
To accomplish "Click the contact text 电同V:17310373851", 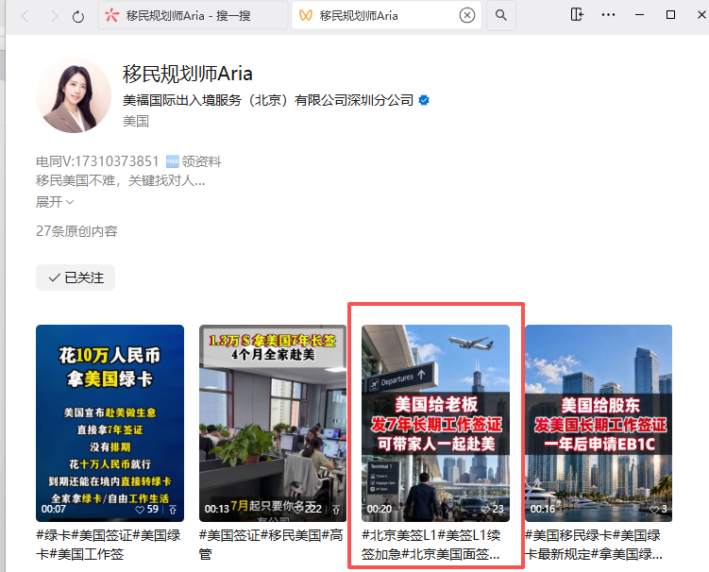I will point(97,161).
